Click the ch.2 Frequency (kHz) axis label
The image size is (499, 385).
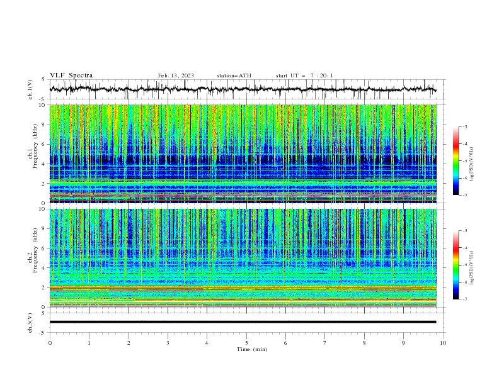[33, 250]
